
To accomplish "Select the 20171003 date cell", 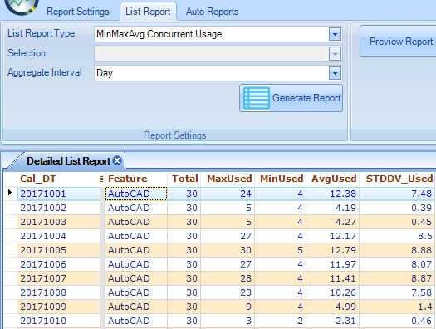I will (59, 222).
